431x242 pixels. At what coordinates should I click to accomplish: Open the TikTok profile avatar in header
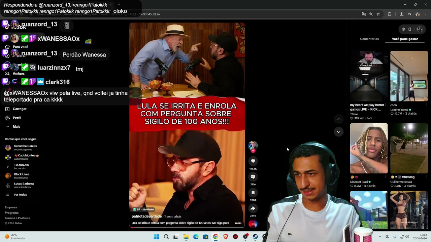(x=420, y=29)
